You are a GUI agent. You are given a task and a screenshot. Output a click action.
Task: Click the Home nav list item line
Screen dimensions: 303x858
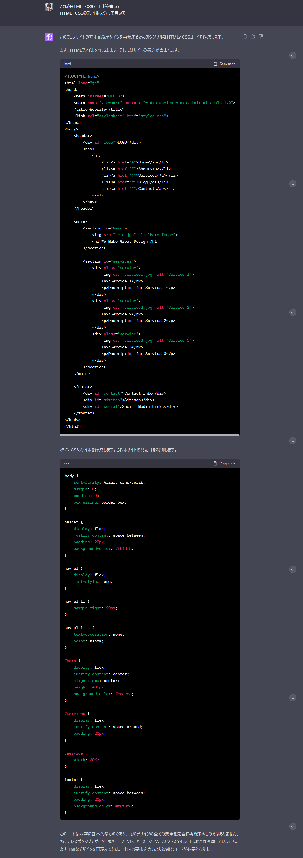135,162
